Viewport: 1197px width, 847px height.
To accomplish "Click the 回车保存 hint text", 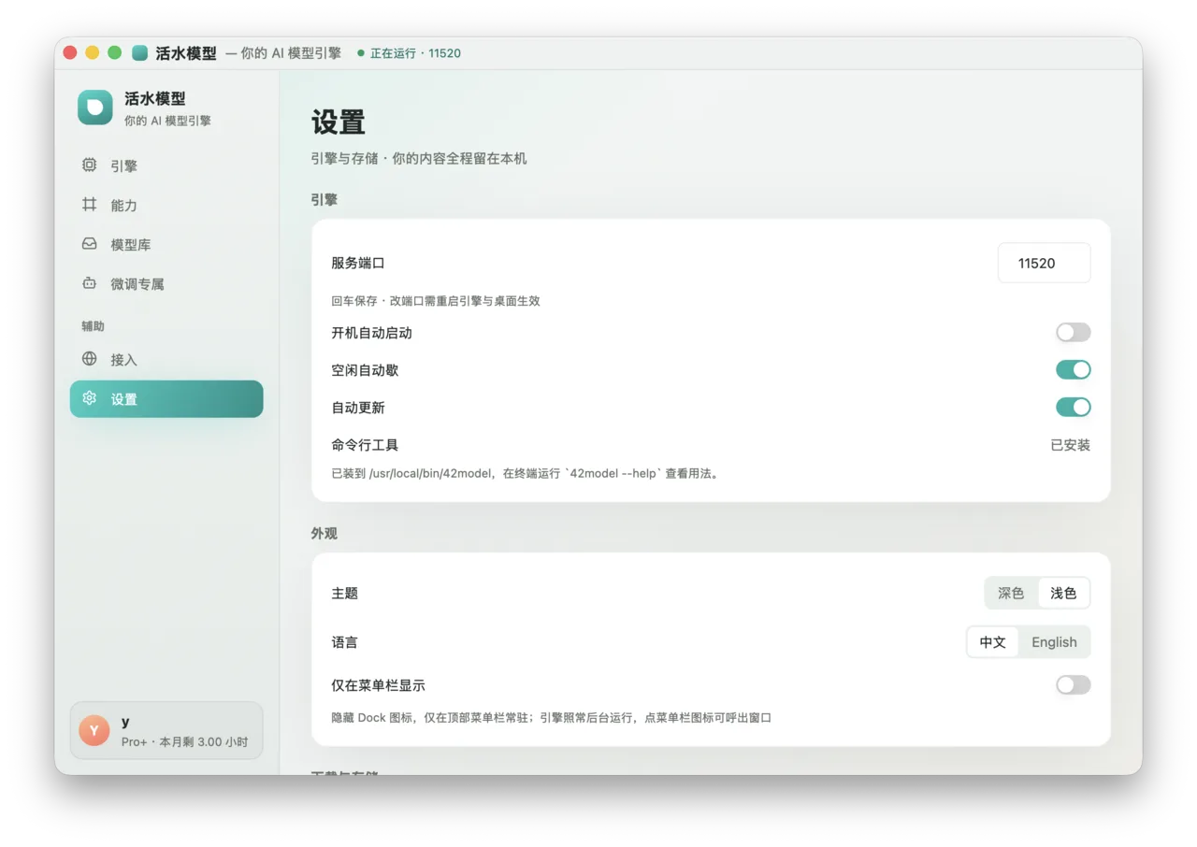I will pos(436,301).
